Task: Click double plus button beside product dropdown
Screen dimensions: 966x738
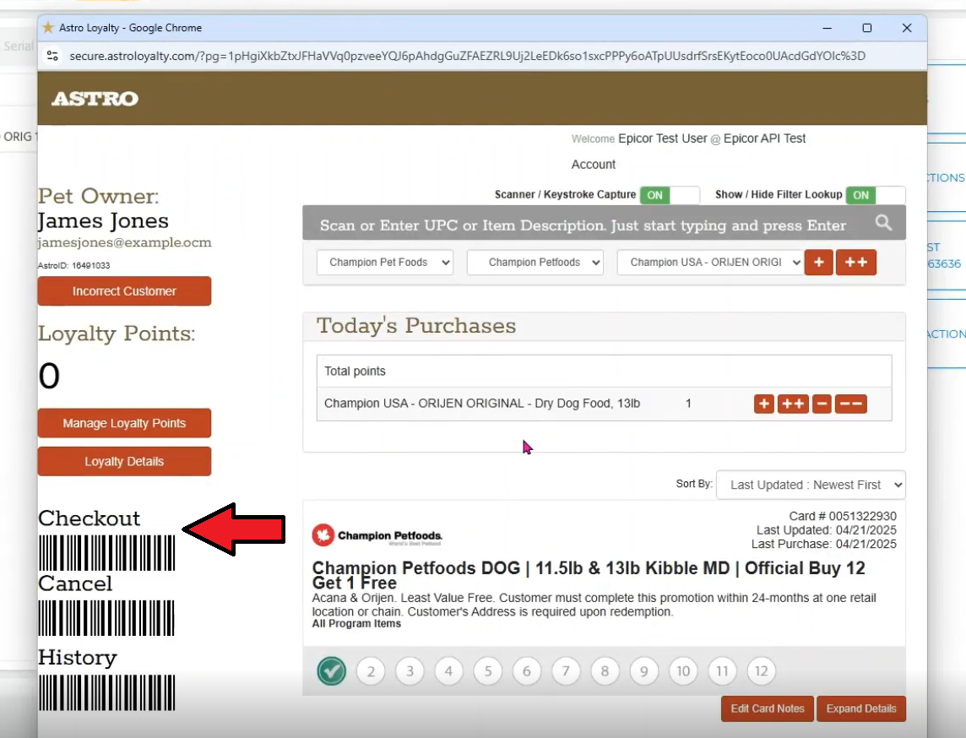Action: [855, 263]
